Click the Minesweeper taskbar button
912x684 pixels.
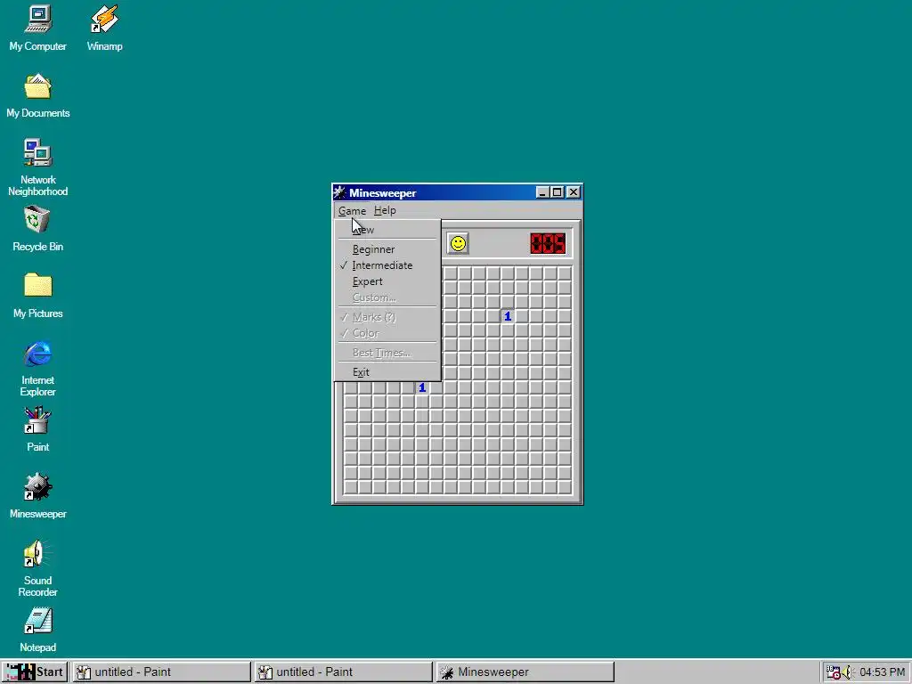525,672
